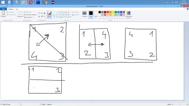Click the Copy (Копировать) button
The width and height of the screenshot is (189, 106).
(x=11, y=15)
